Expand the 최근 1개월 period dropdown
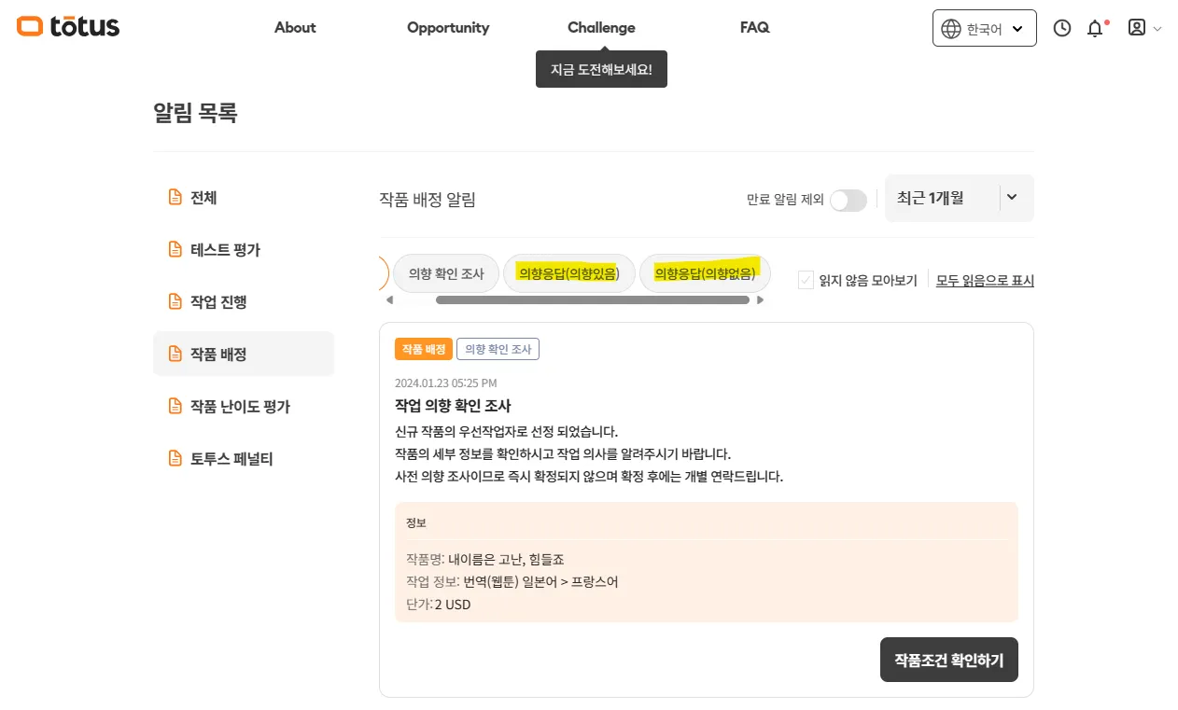Image resolution: width=1178 pixels, height=710 pixels. [959, 198]
